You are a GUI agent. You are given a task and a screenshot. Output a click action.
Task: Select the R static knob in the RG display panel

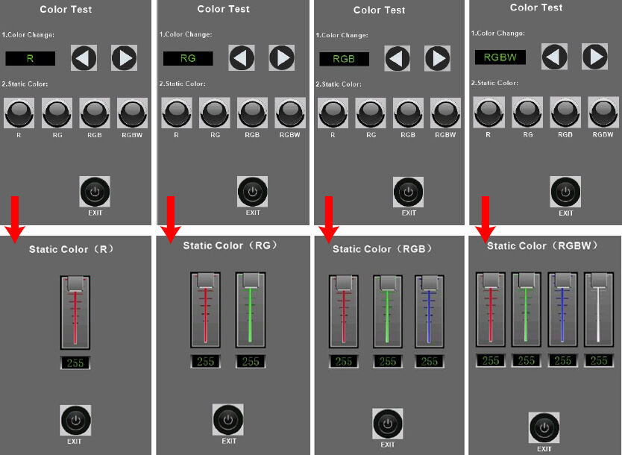177,113
